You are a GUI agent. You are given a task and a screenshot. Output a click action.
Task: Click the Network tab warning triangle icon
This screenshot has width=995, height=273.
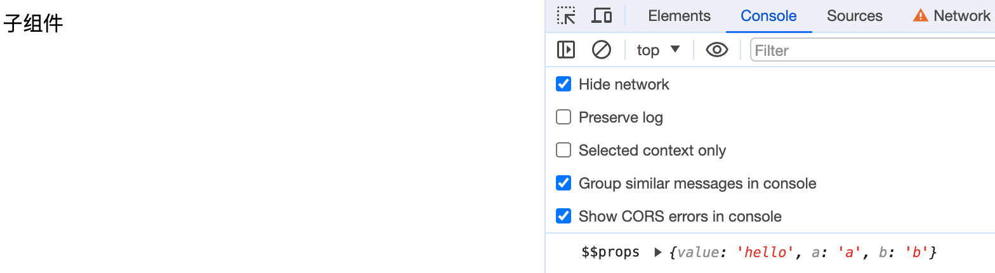[x=920, y=16]
